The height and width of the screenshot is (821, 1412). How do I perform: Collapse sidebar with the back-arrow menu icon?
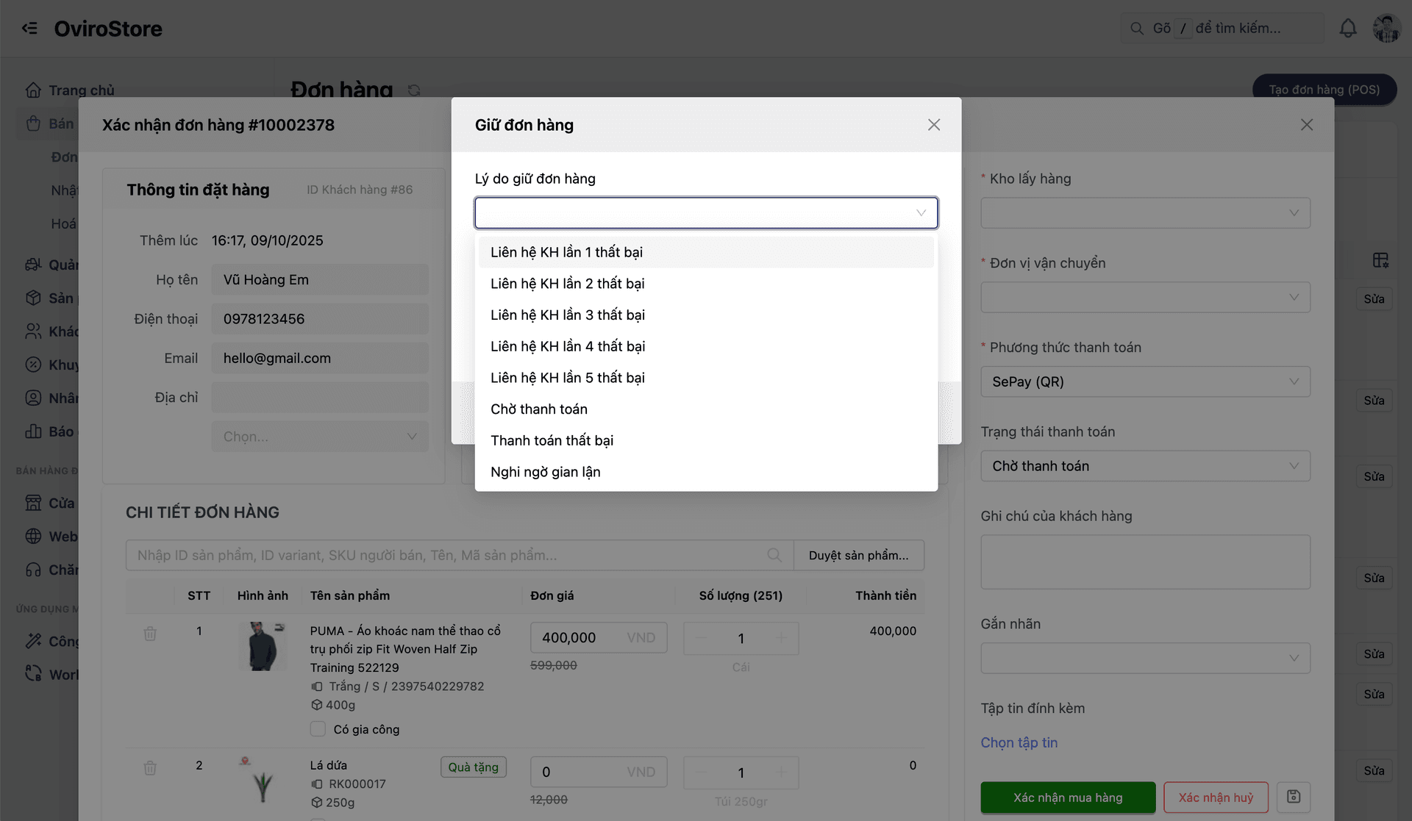(29, 29)
